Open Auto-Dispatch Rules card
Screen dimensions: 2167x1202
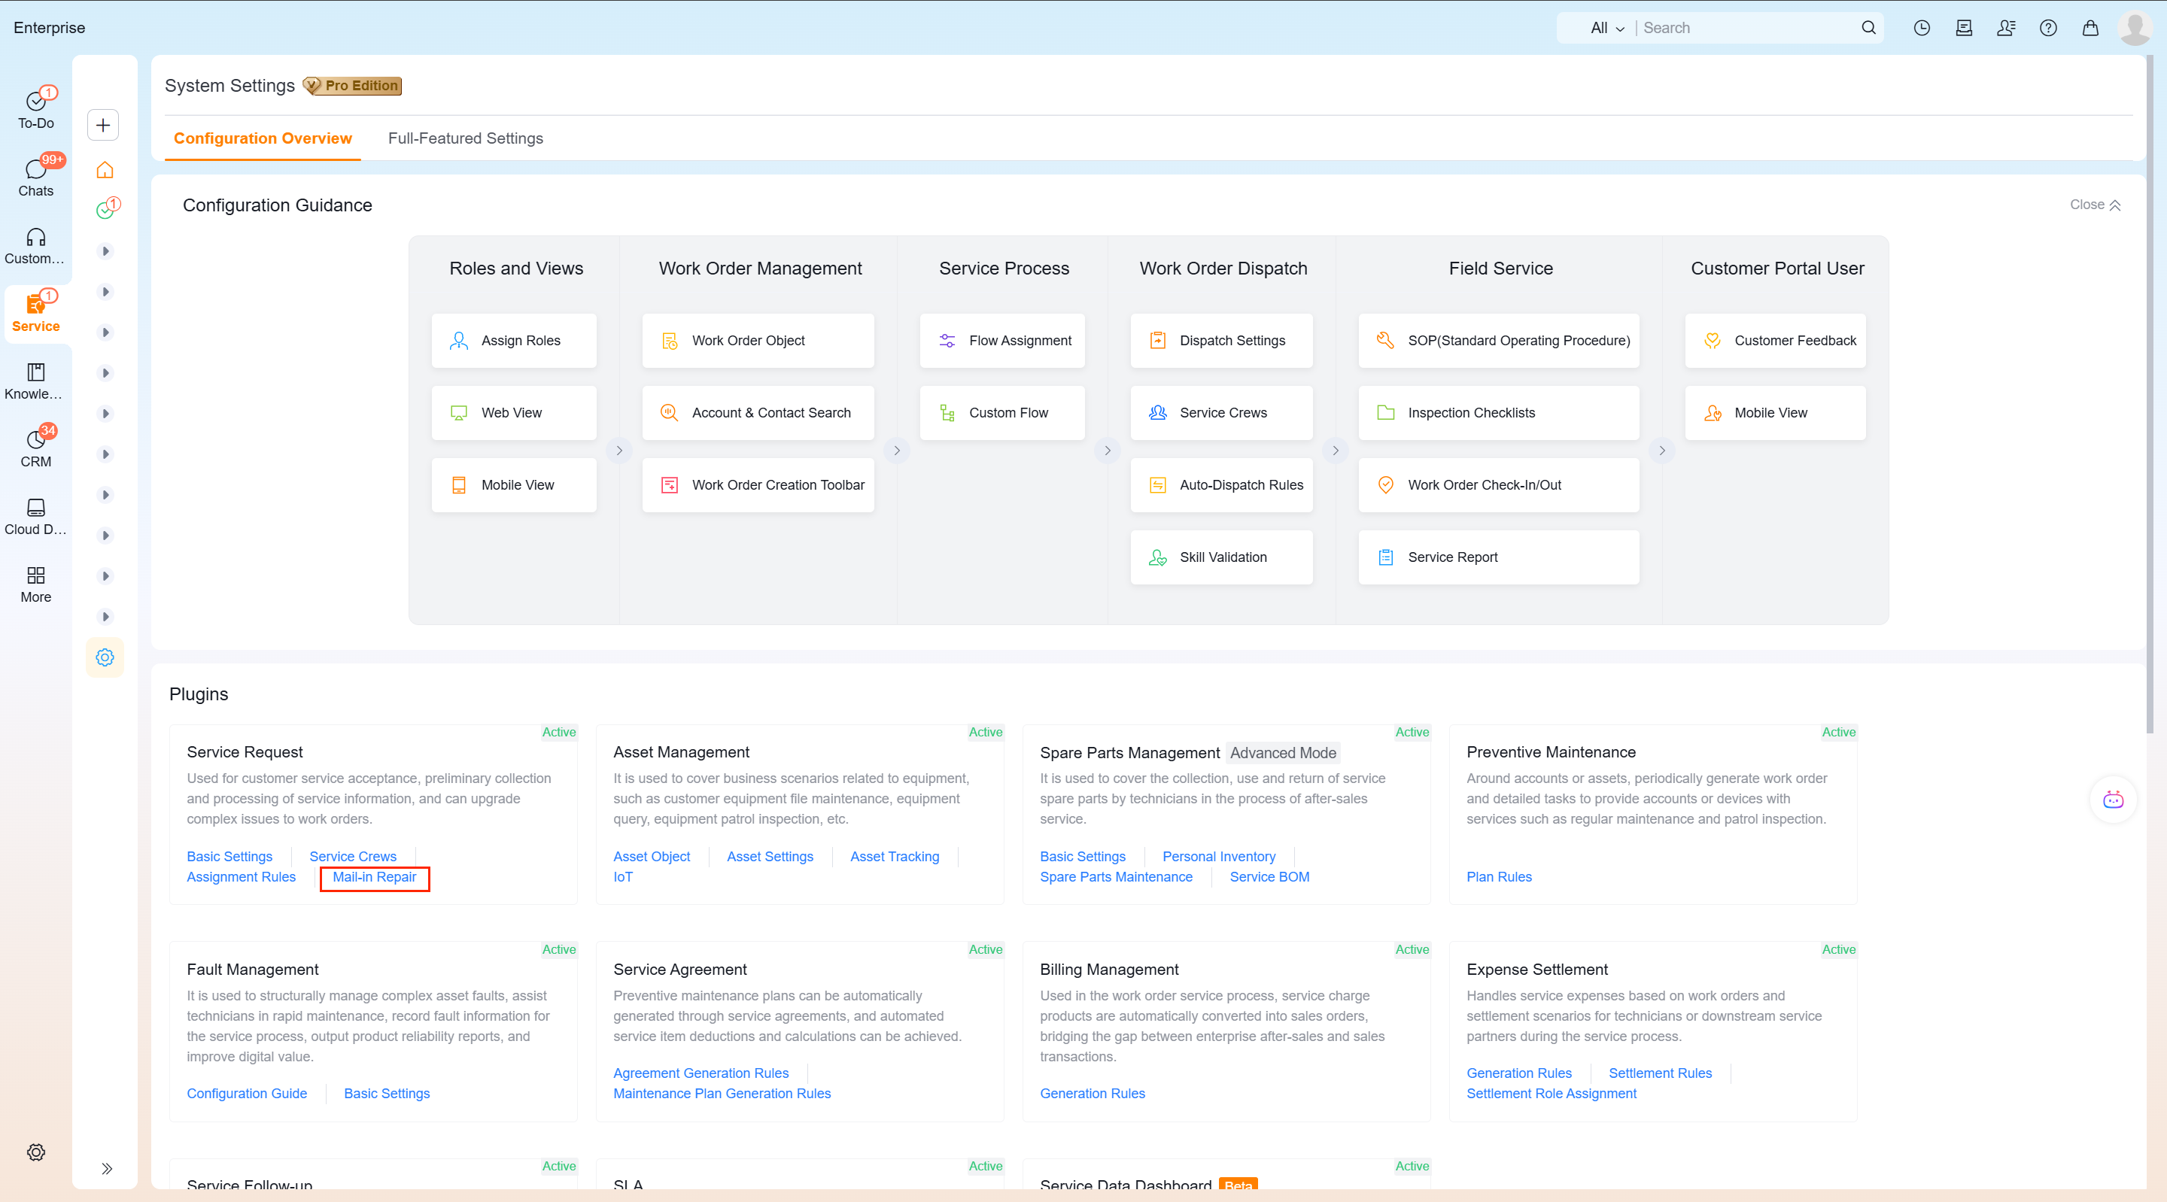pos(1221,485)
